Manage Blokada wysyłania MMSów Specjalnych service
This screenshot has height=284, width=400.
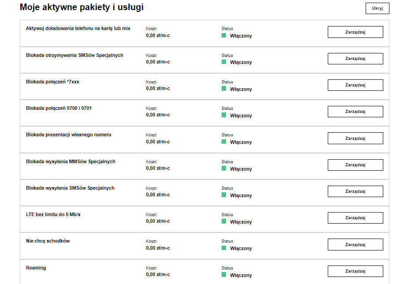355,165
